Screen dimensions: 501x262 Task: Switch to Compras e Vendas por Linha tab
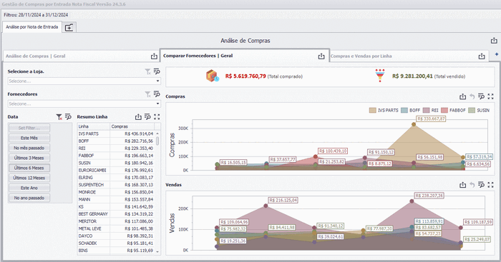(x=361, y=56)
